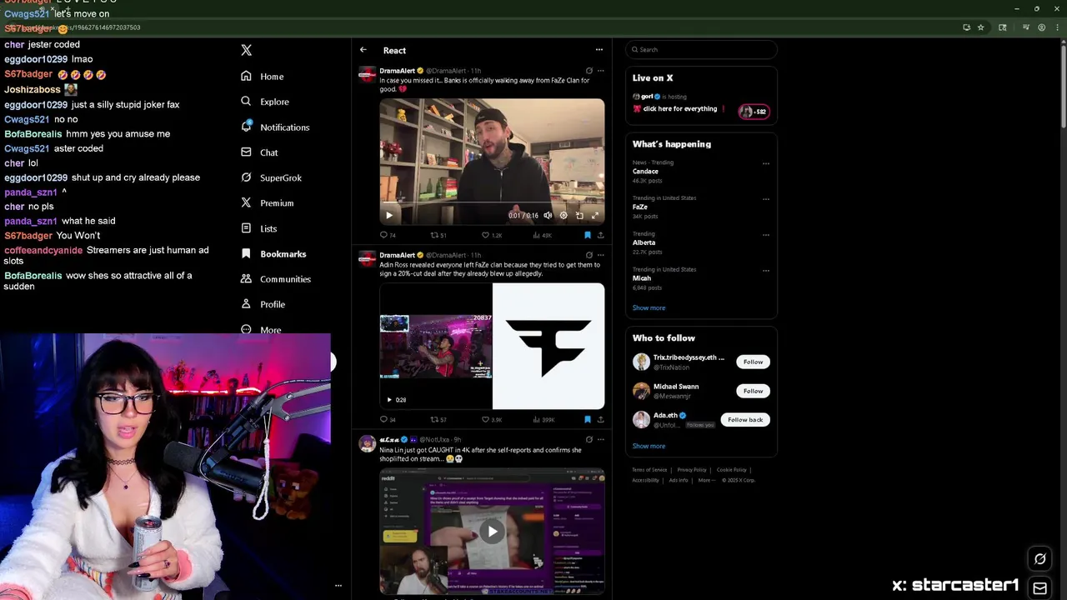Screen dimensions: 1067x600
Task: Open the Grok icon on the Nina Lin post
Action: point(589,439)
